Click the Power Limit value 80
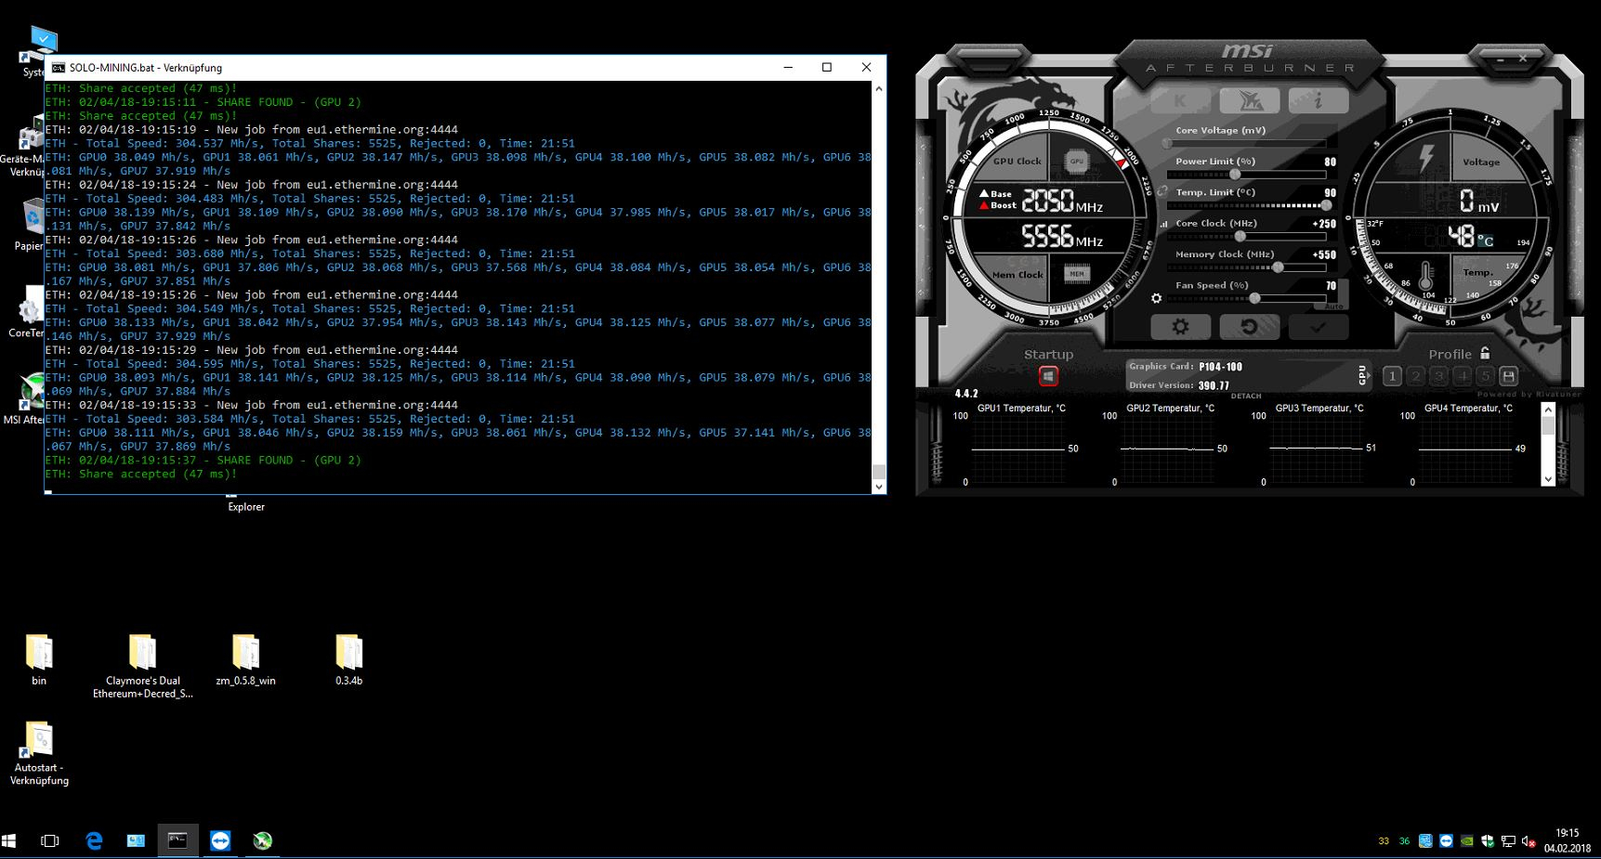The height and width of the screenshot is (859, 1601). 1330,162
